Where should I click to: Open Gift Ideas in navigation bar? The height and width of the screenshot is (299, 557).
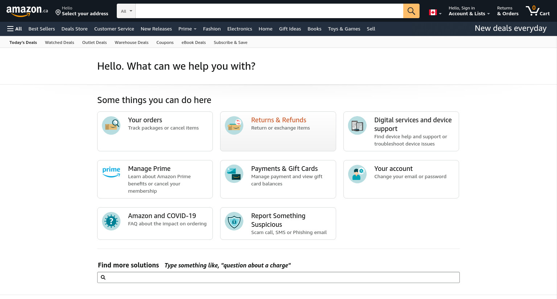[x=290, y=29]
